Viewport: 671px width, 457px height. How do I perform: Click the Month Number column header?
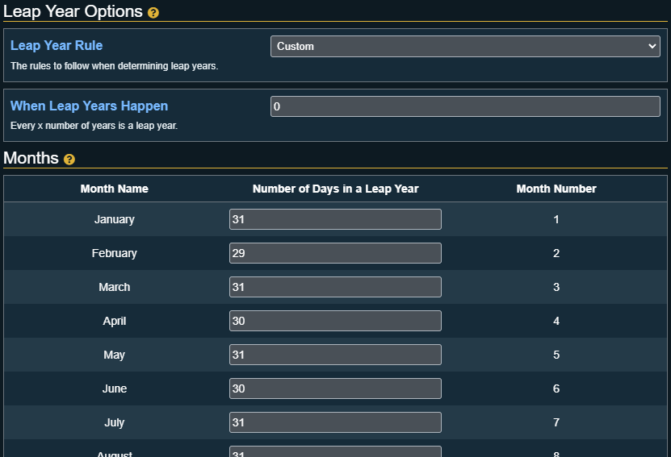tap(556, 189)
